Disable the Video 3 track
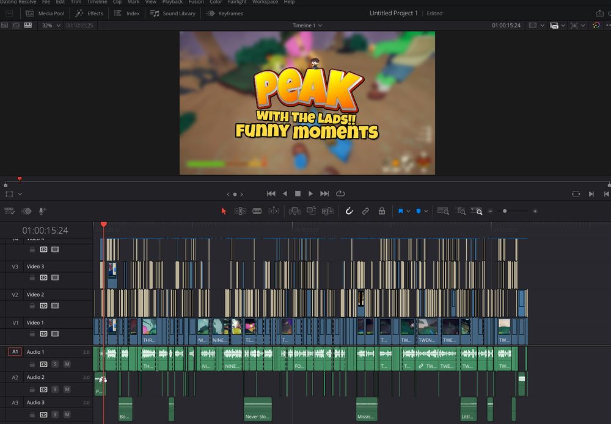Screen dimensions: 611x424 click(55, 278)
